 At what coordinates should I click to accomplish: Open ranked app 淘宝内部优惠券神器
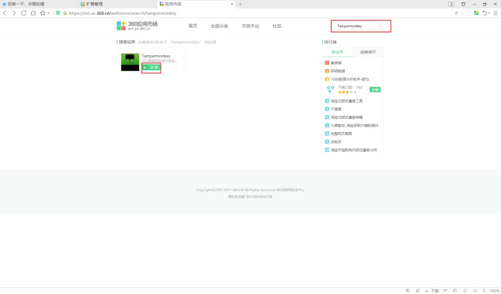347,117
